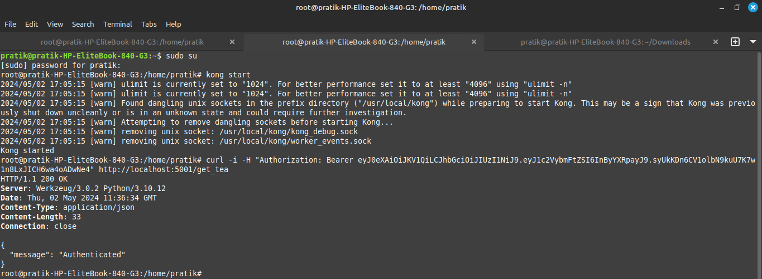Screen dimensions: 762x279
Task: Close the terminal window
Action: pyautogui.click(x=753, y=7)
